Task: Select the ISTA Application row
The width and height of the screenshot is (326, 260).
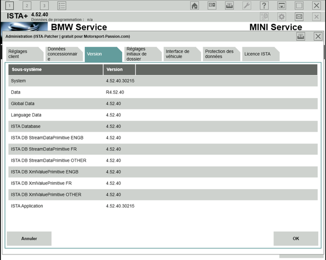Action: coord(163,206)
